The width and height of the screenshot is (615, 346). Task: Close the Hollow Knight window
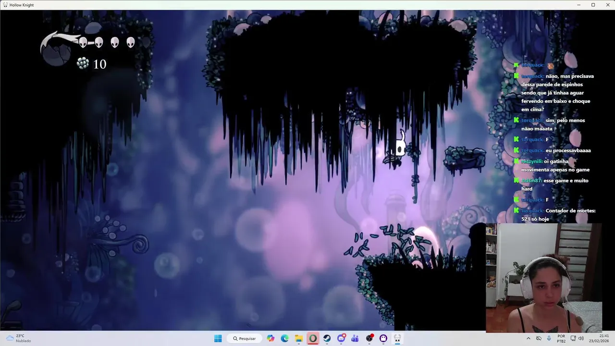pos(607,5)
